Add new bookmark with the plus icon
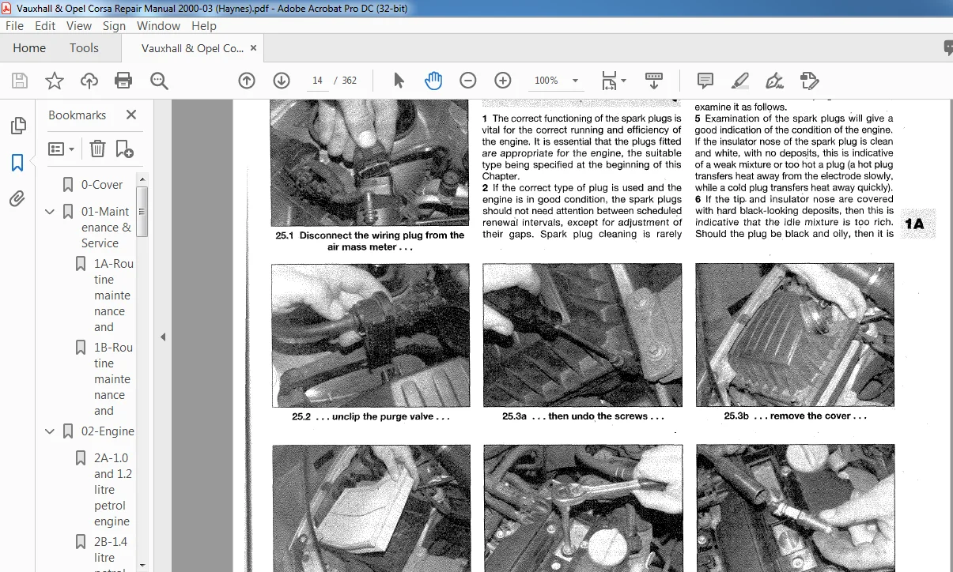The width and height of the screenshot is (953, 572). [124, 149]
